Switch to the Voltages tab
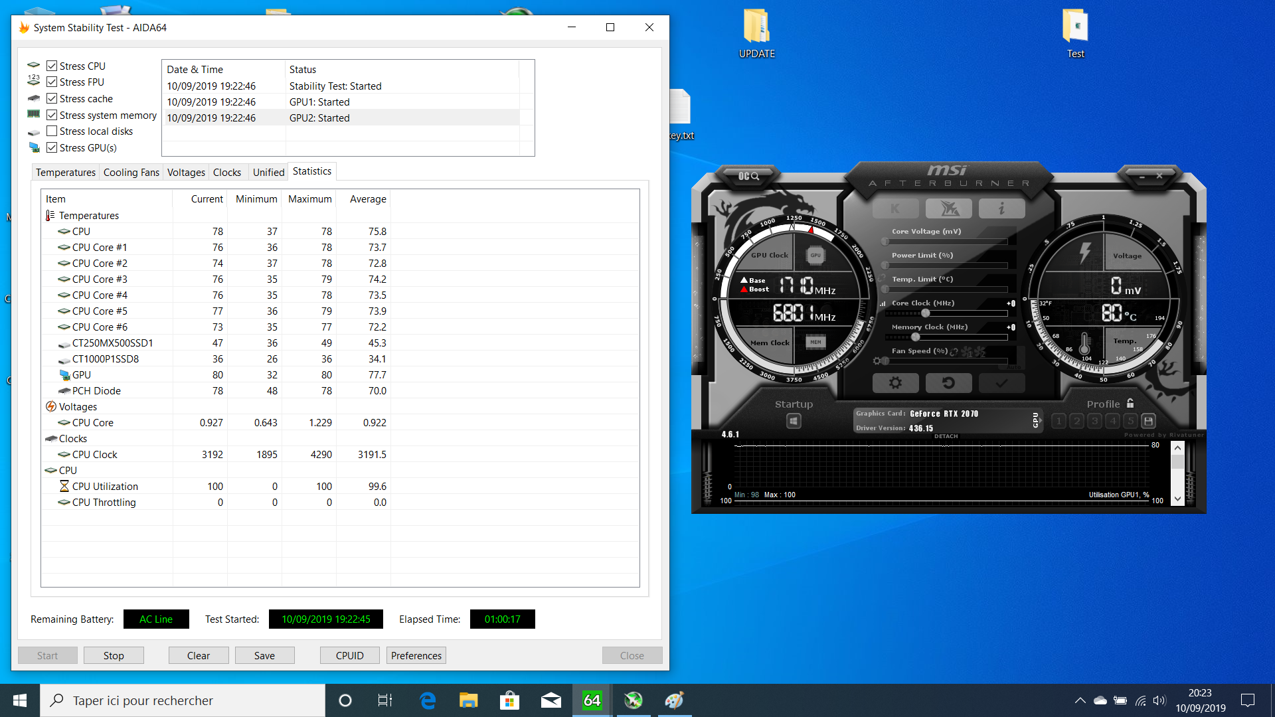This screenshot has height=717, width=1275. pyautogui.click(x=186, y=172)
